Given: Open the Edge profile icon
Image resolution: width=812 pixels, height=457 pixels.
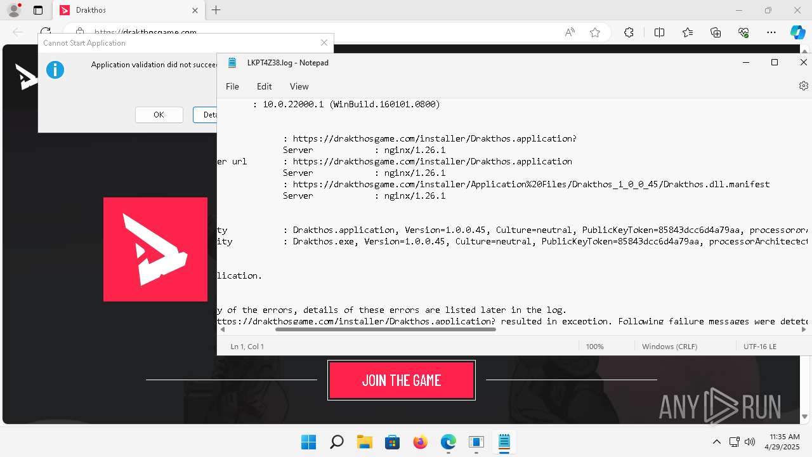Looking at the screenshot, I should (x=14, y=10).
